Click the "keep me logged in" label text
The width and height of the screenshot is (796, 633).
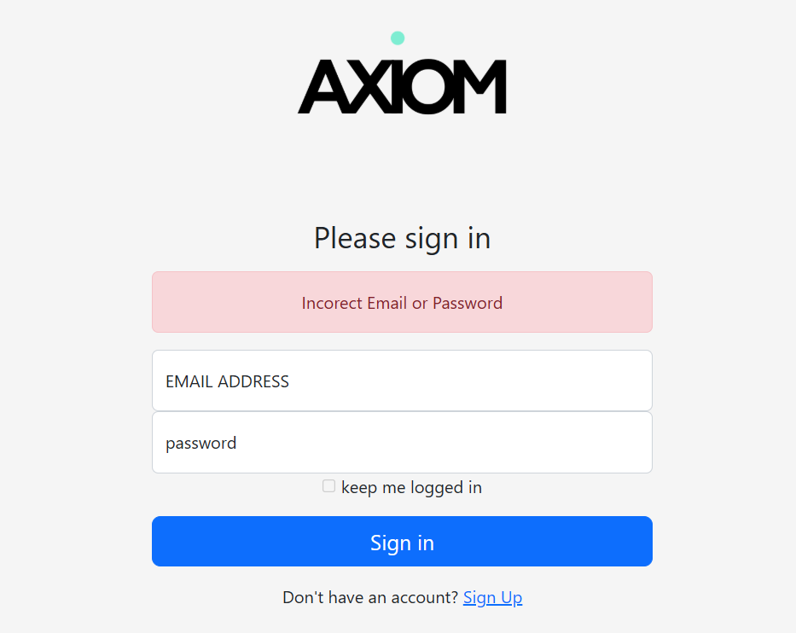pos(411,488)
